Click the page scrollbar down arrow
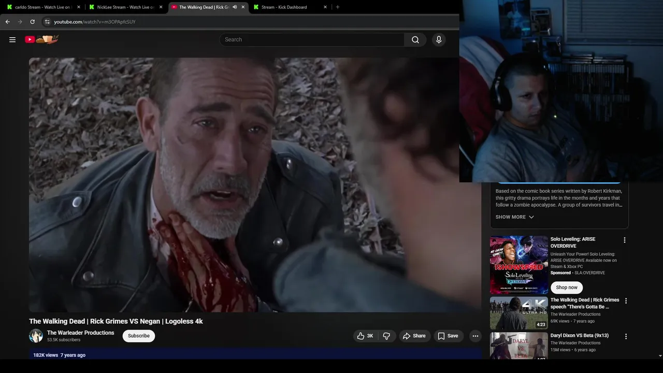The height and width of the screenshot is (373, 663). tap(660, 356)
